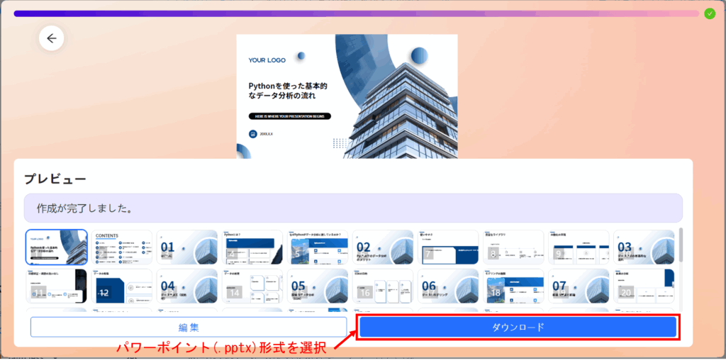Select slide 12 thumbnail
This screenshot has width=726, height=363.
(x=122, y=286)
